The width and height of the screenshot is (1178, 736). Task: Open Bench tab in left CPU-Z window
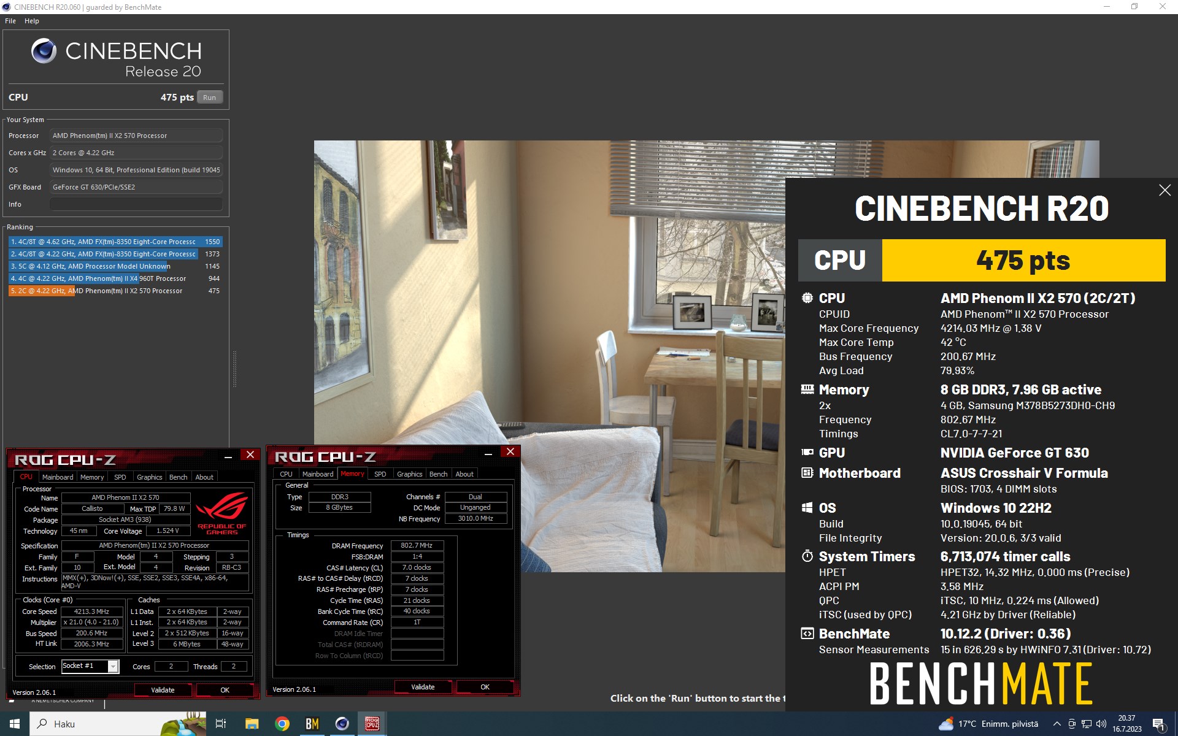(178, 477)
